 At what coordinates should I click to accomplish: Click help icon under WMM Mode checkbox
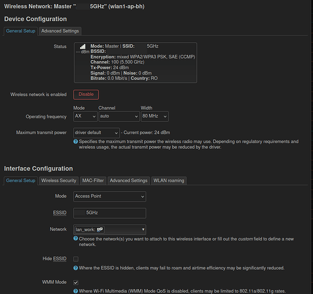[75, 291]
